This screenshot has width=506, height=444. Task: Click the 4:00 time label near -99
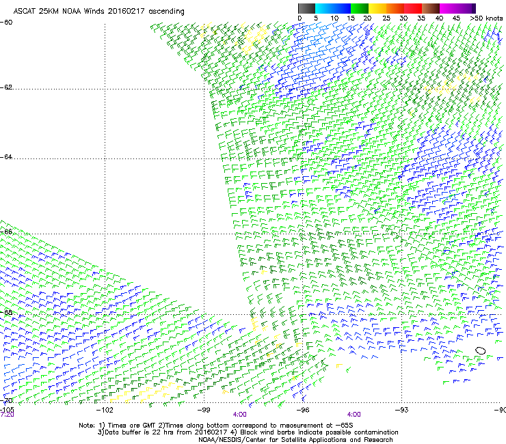click(240, 415)
